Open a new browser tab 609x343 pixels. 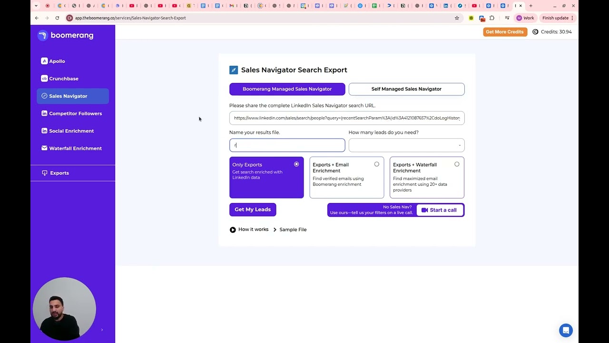[x=531, y=6]
